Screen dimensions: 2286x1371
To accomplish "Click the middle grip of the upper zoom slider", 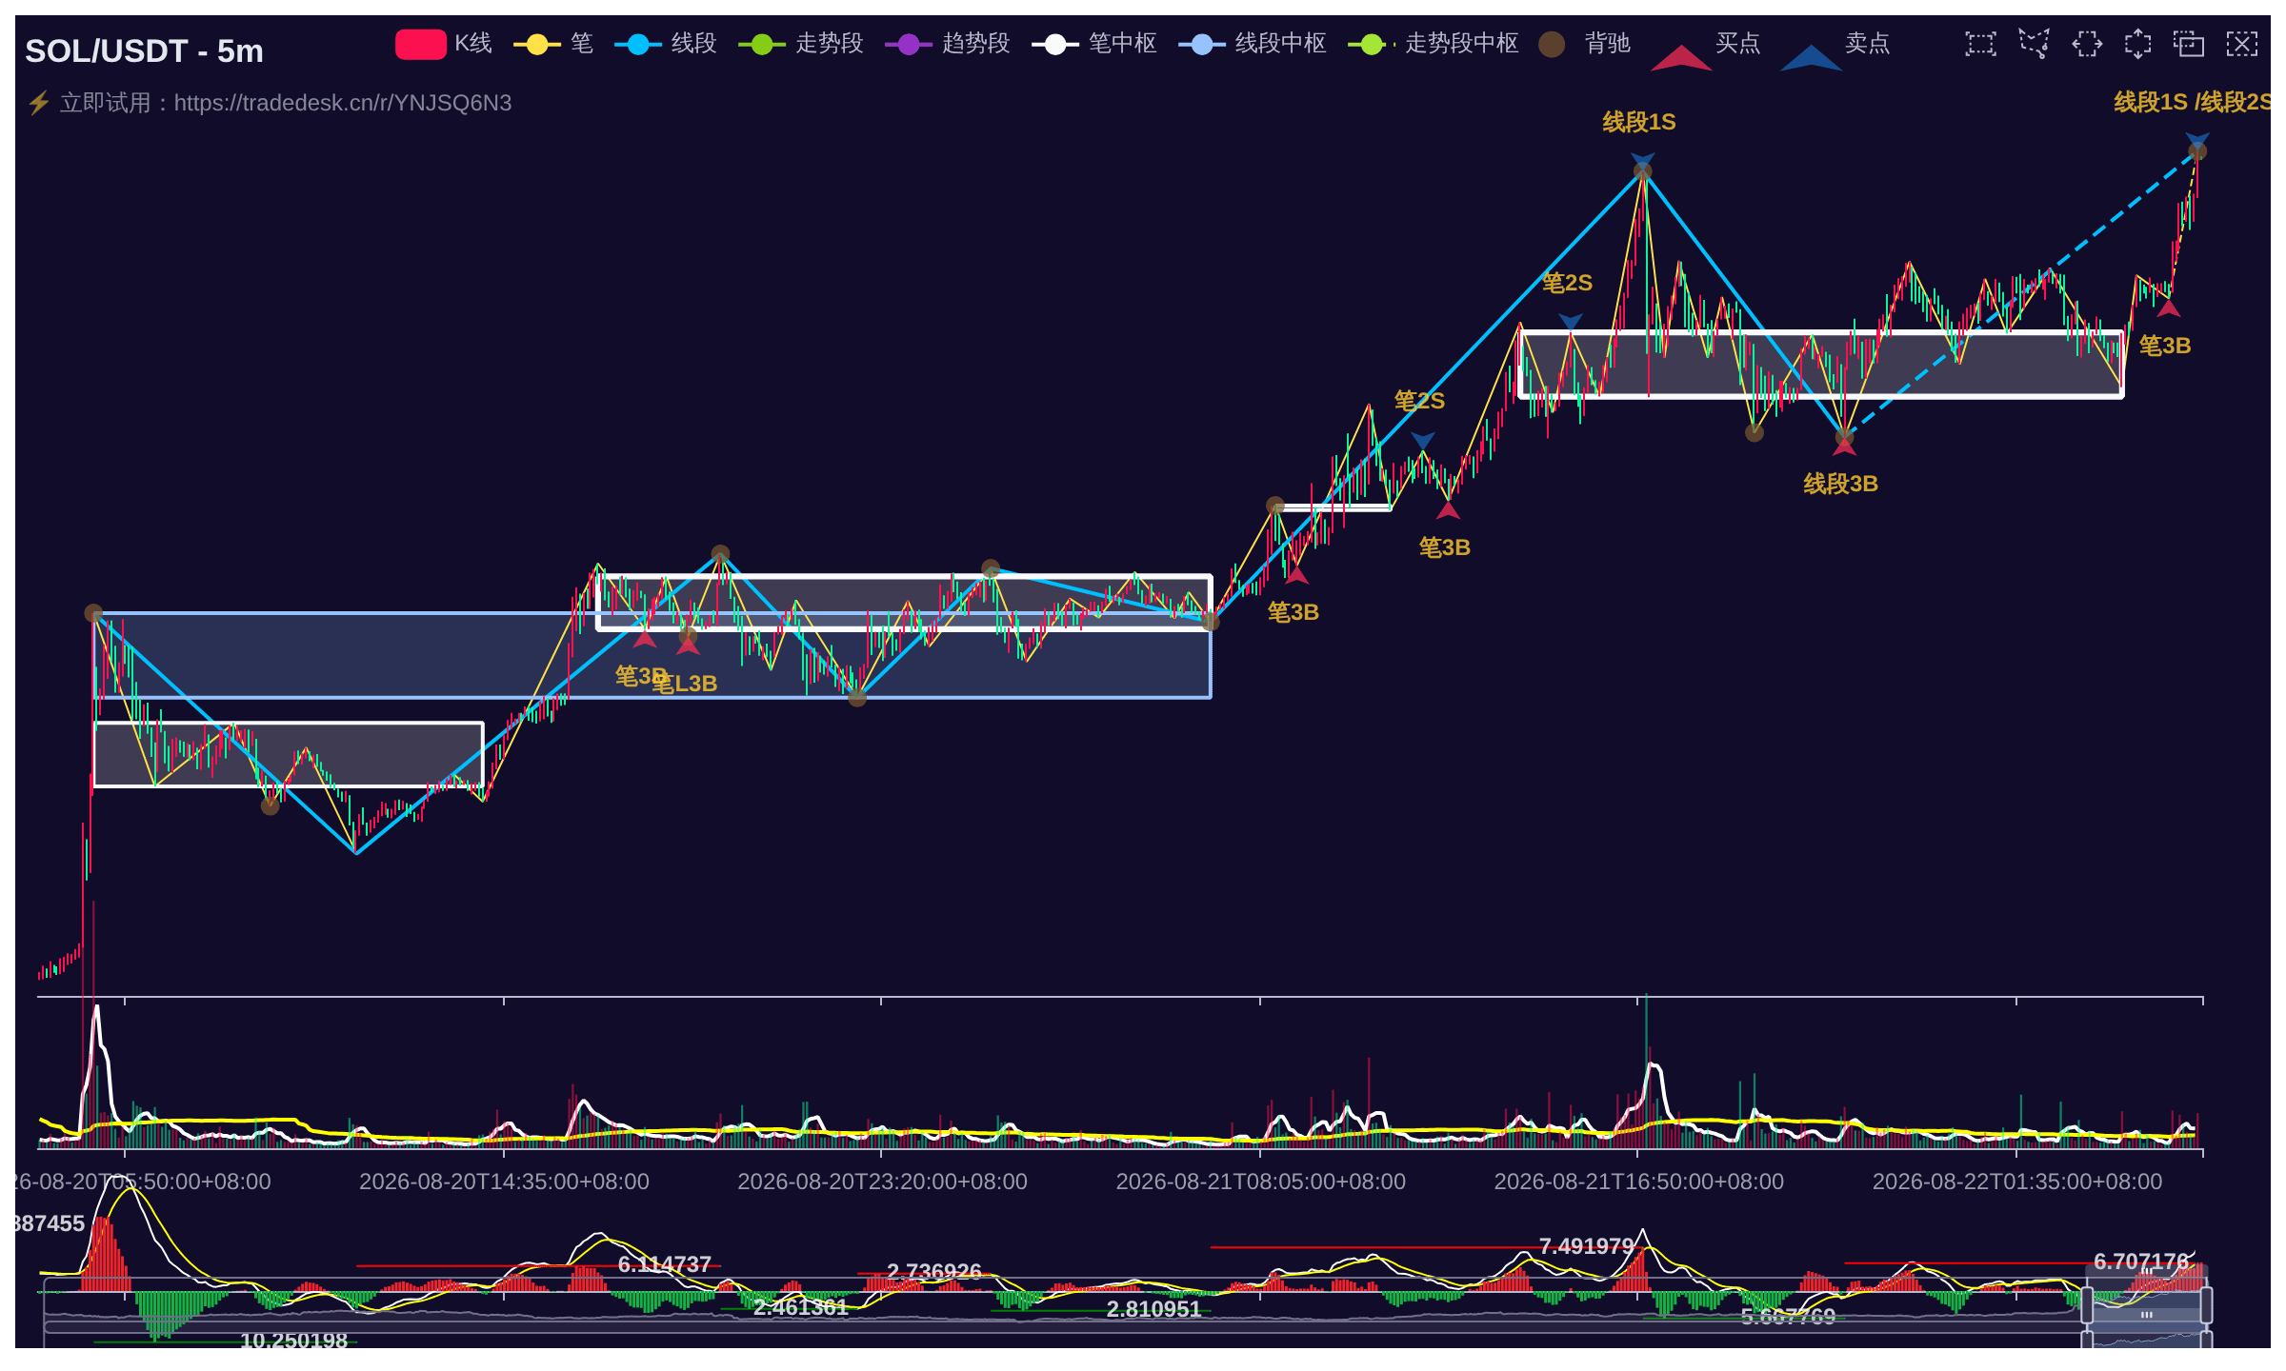I will pos(2146,1273).
